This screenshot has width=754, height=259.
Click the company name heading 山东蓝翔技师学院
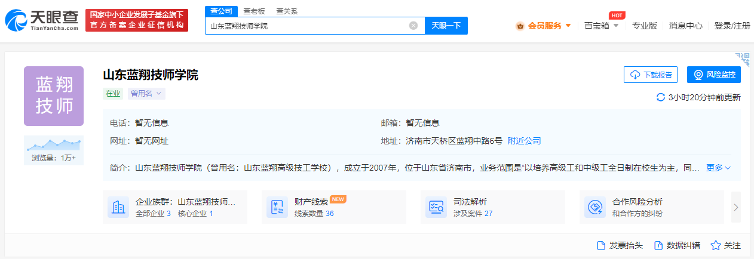coord(151,75)
